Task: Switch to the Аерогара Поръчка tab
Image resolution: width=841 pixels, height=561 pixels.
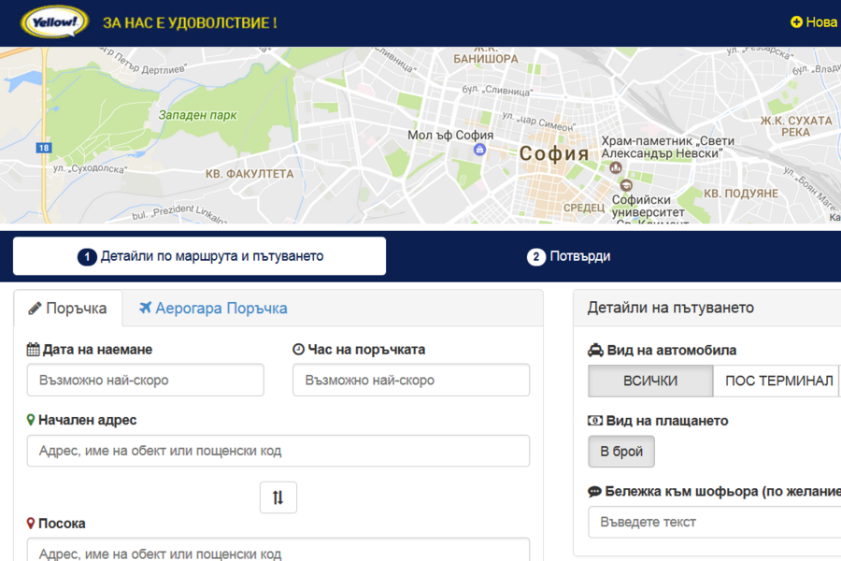Action: pos(215,308)
